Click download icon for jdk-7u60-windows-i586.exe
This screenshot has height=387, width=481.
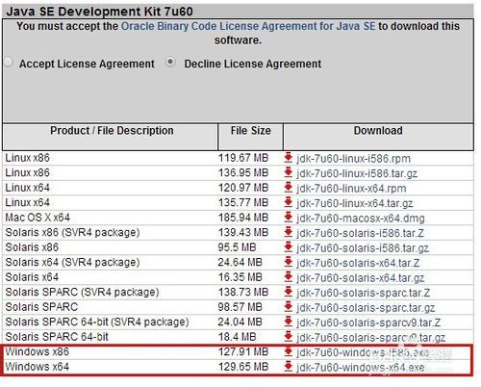tap(289, 352)
